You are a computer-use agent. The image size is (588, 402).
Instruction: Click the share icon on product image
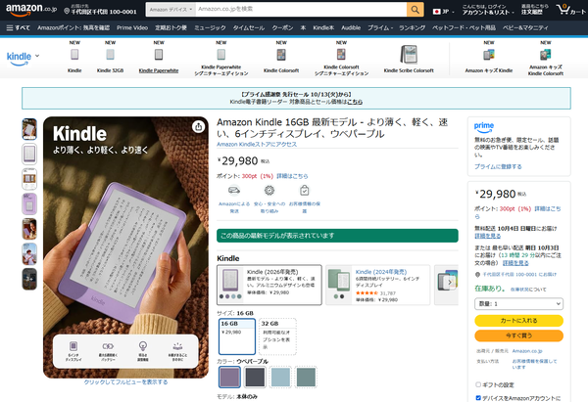point(198,126)
